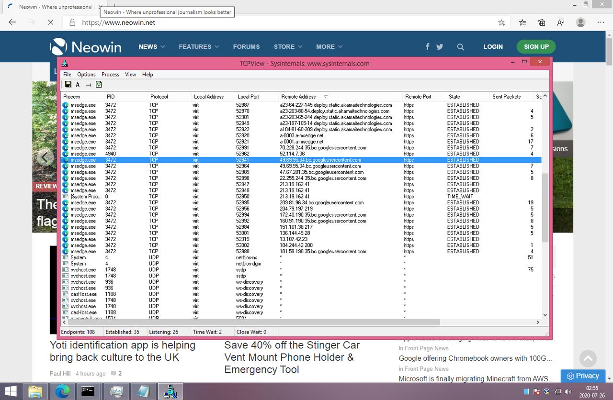
Task: Select the System netbios-ns UDP row
Action: click(x=301, y=257)
